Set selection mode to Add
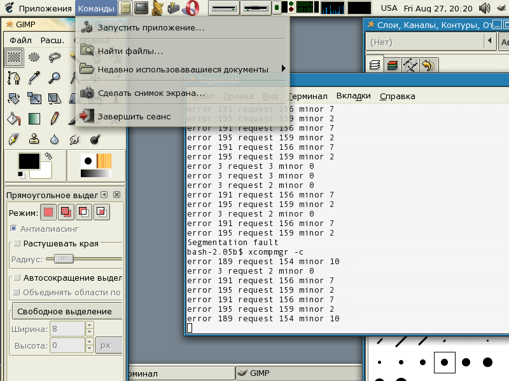 [x=66, y=213]
